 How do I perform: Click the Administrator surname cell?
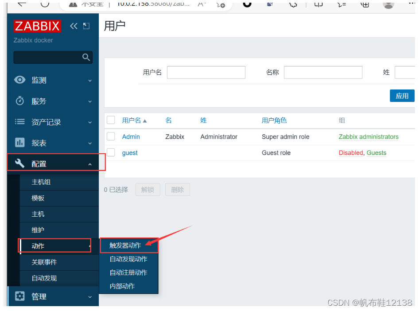point(219,137)
